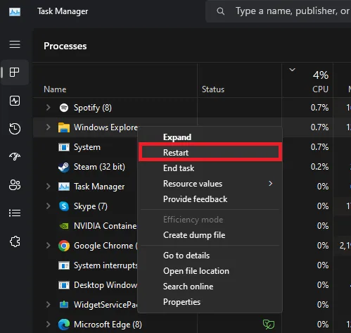Open the App history sidebar icon

pos(15,129)
